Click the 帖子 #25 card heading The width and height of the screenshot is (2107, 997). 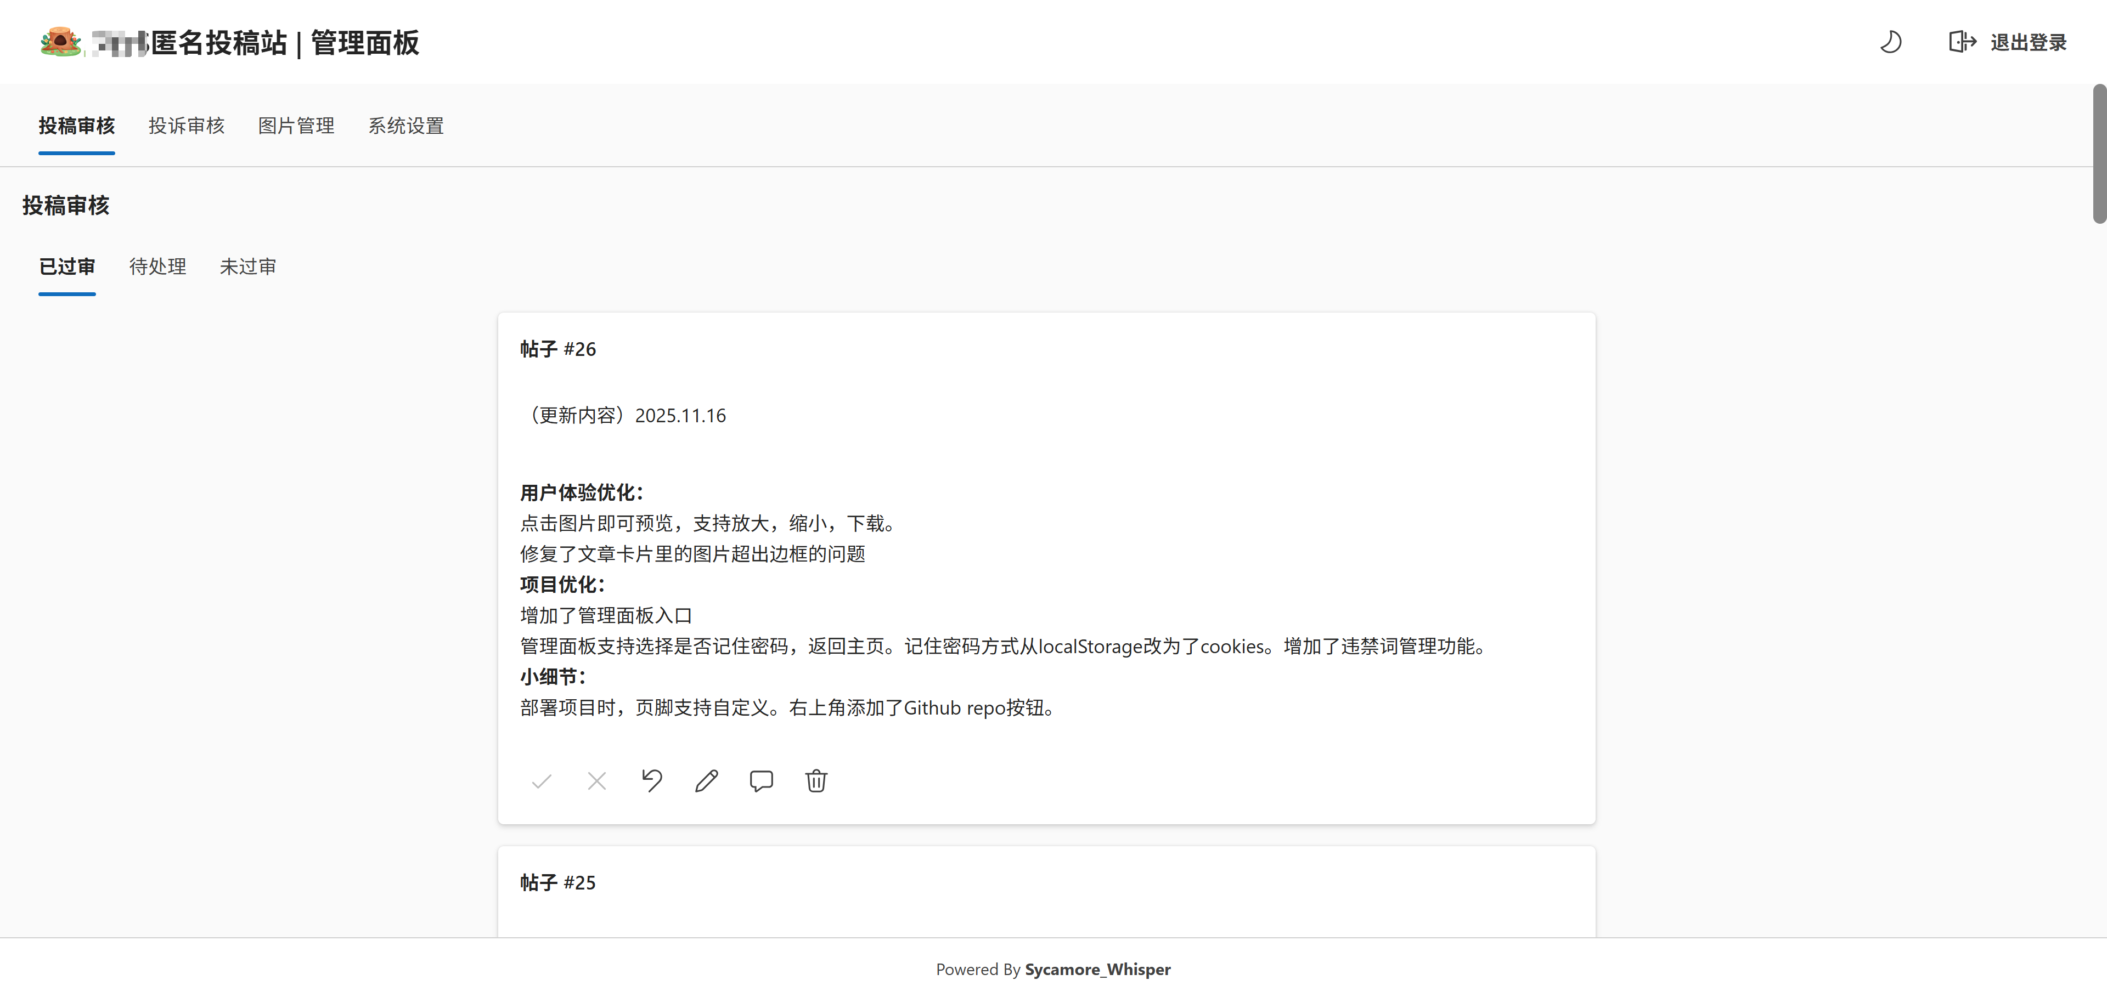pyautogui.click(x=558, y=882)
